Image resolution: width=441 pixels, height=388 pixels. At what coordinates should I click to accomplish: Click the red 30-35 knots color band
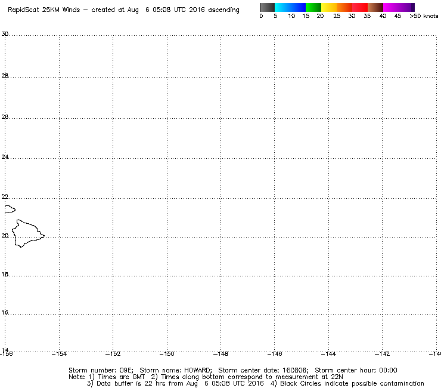pos(360,7)
